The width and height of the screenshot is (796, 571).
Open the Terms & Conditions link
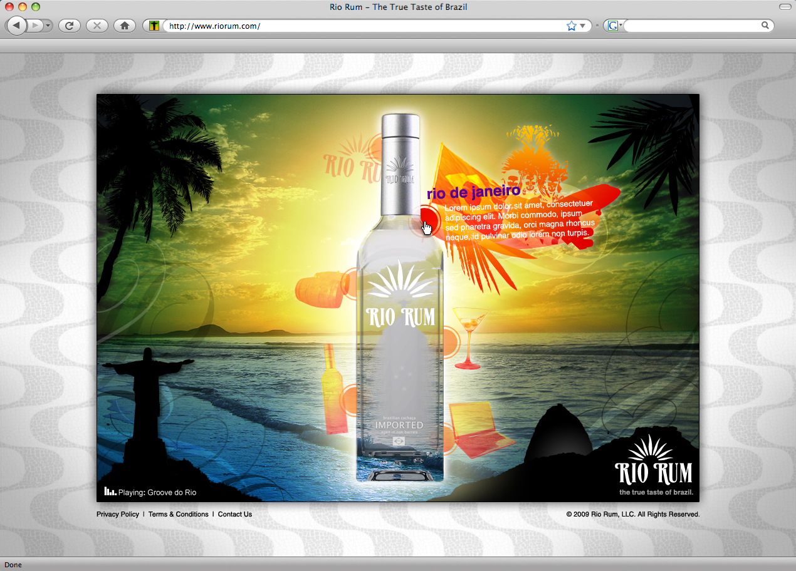178,515
